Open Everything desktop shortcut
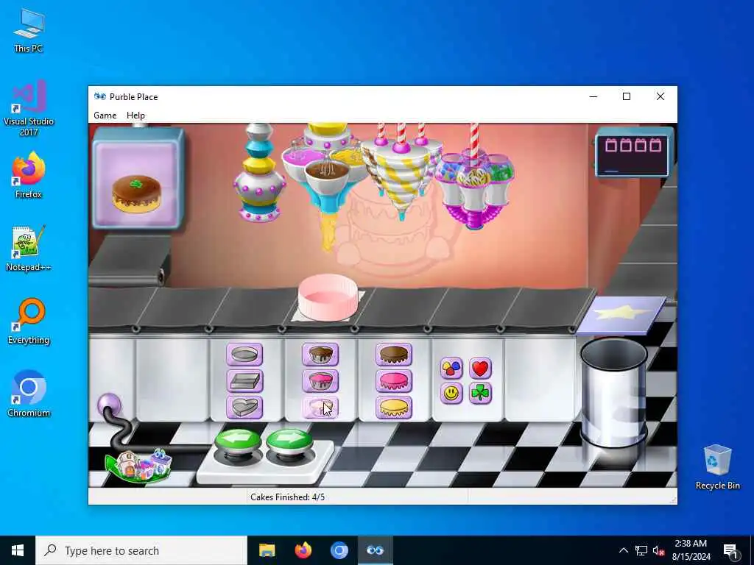Image resolution: width=754 pixels, height=565 pixels. click(x=29, y=321)
